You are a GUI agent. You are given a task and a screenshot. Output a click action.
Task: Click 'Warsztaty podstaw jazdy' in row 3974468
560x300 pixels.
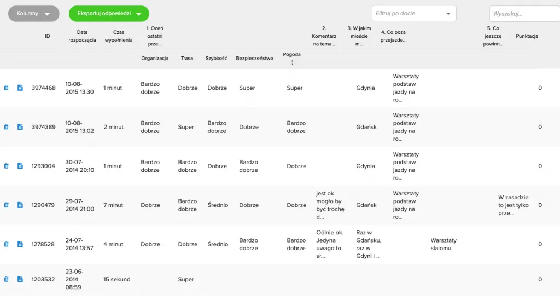(406, 88)
